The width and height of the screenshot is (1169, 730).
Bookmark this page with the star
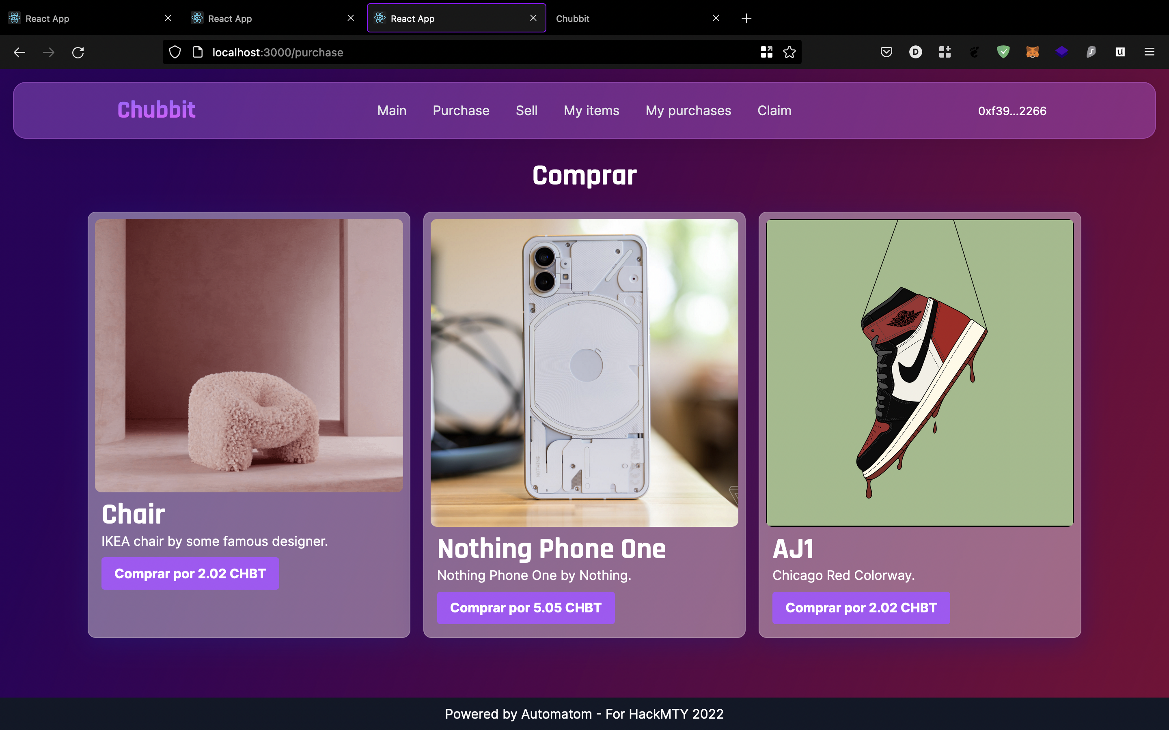(x=789, y=52)
